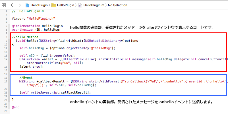
Task: Open the related items grid menu icon
Action: click(x=4, y=5)
